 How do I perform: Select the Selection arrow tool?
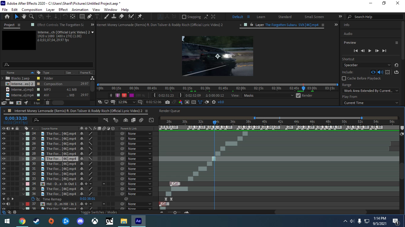[x=17, y=17]
